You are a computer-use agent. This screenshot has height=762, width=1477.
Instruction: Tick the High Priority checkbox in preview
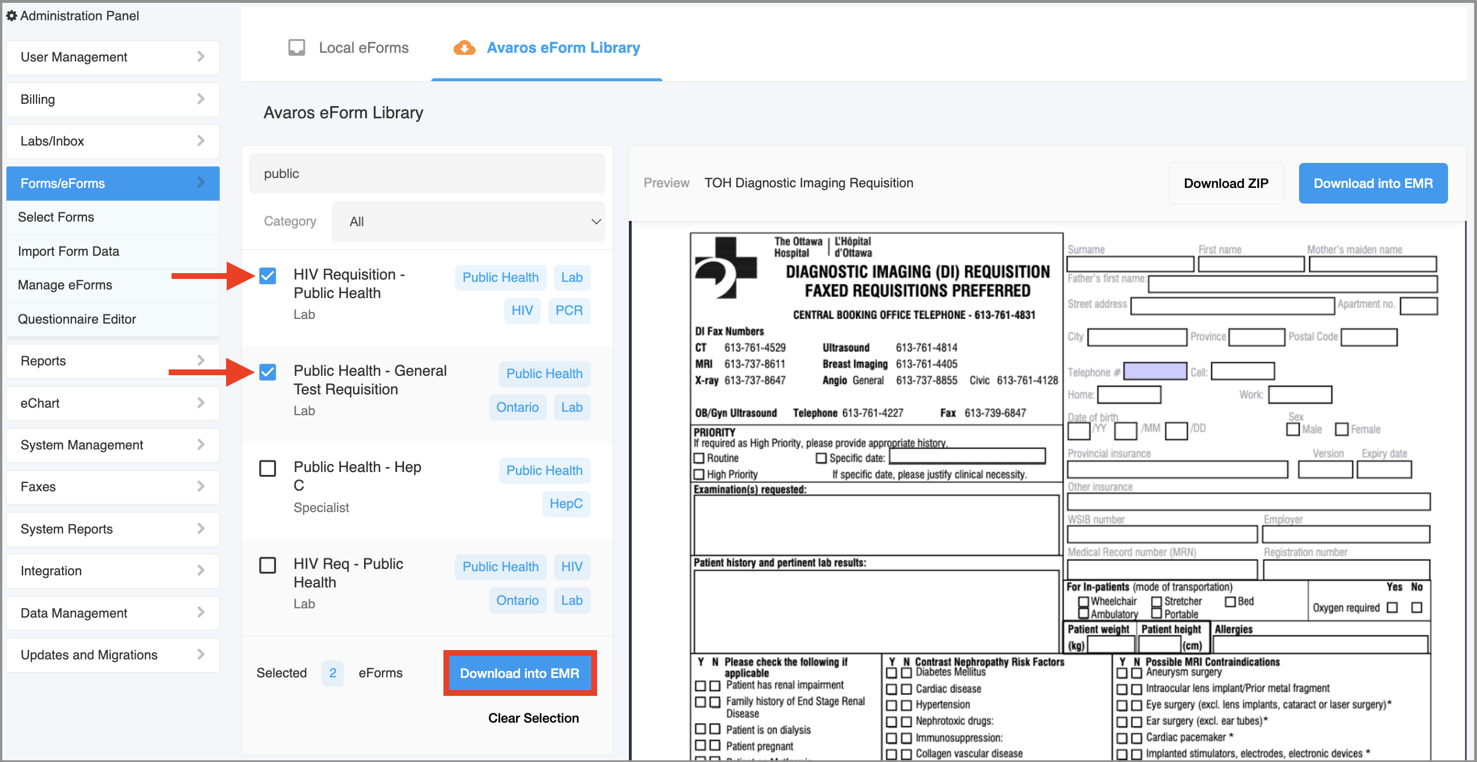[x=699, y=474]
